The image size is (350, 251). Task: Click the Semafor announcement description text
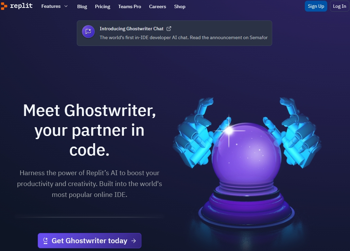click(183, 37)
